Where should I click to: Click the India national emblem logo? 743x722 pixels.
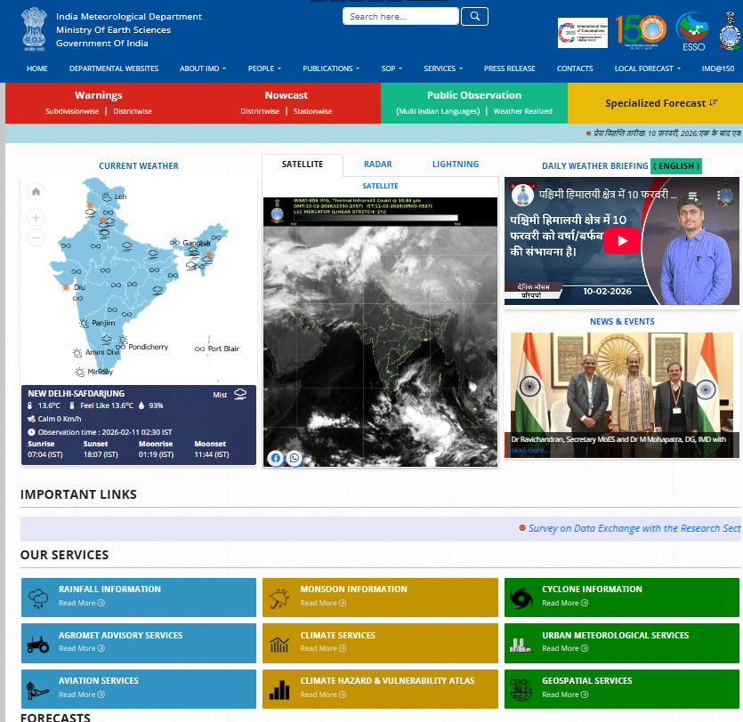point(33,28)
